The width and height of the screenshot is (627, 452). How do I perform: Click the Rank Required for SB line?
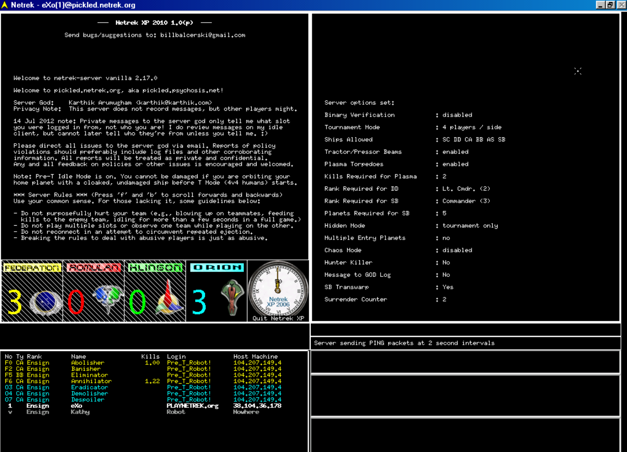[x=407, y=201]
